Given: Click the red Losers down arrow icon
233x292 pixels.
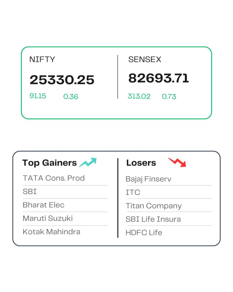Looking at the screenshot, I should 177,162.
